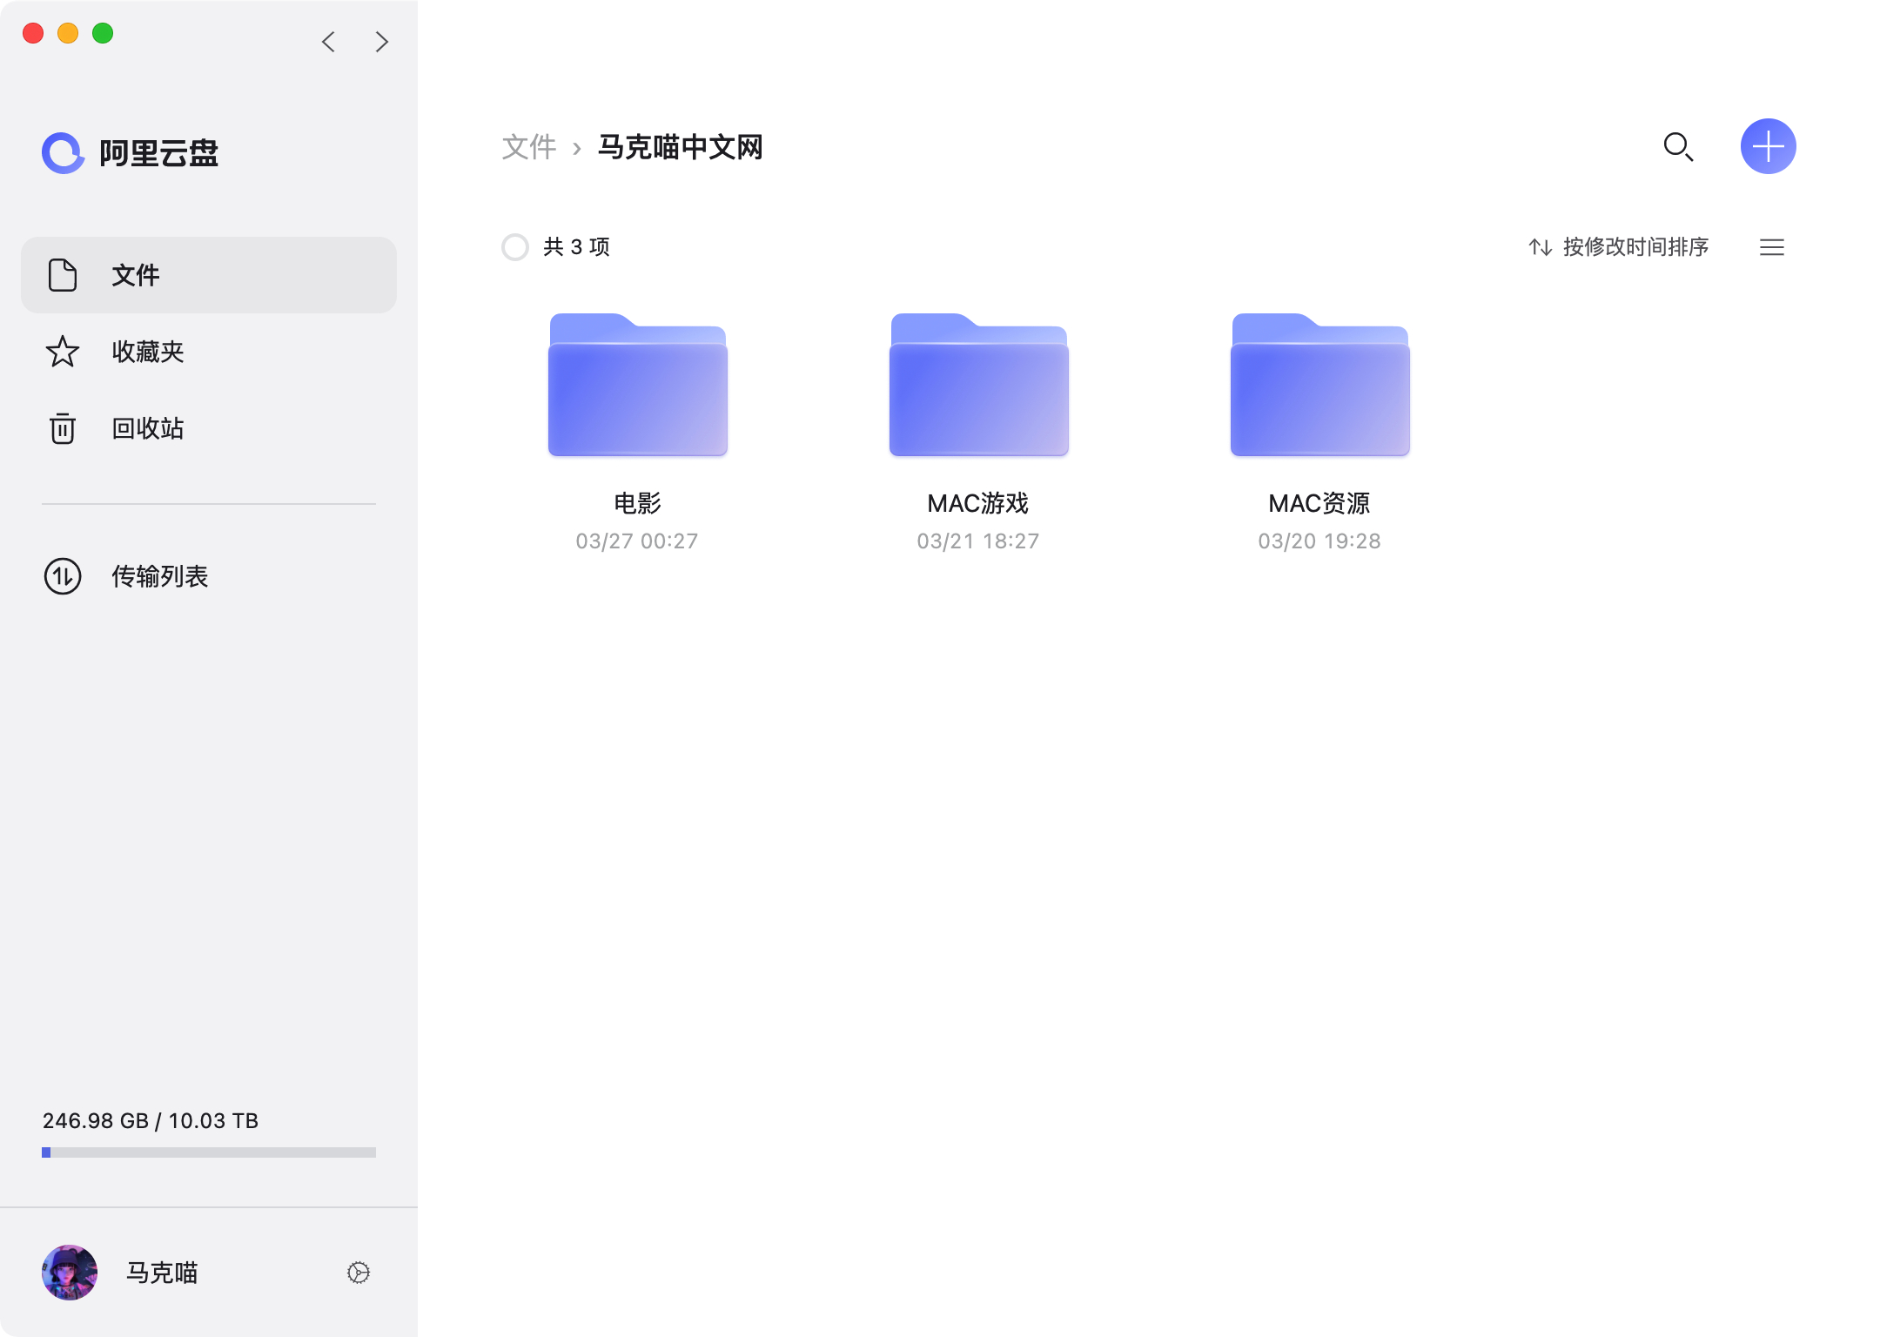This screenshot has width=1880, height=1337.
Task: Click the 阿里云盘 logo icon
Action: click(x=63, y=153)
